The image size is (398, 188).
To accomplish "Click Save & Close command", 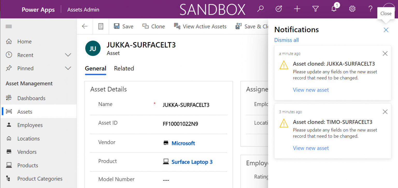I will pyautogui.click(x=252, y=26).
